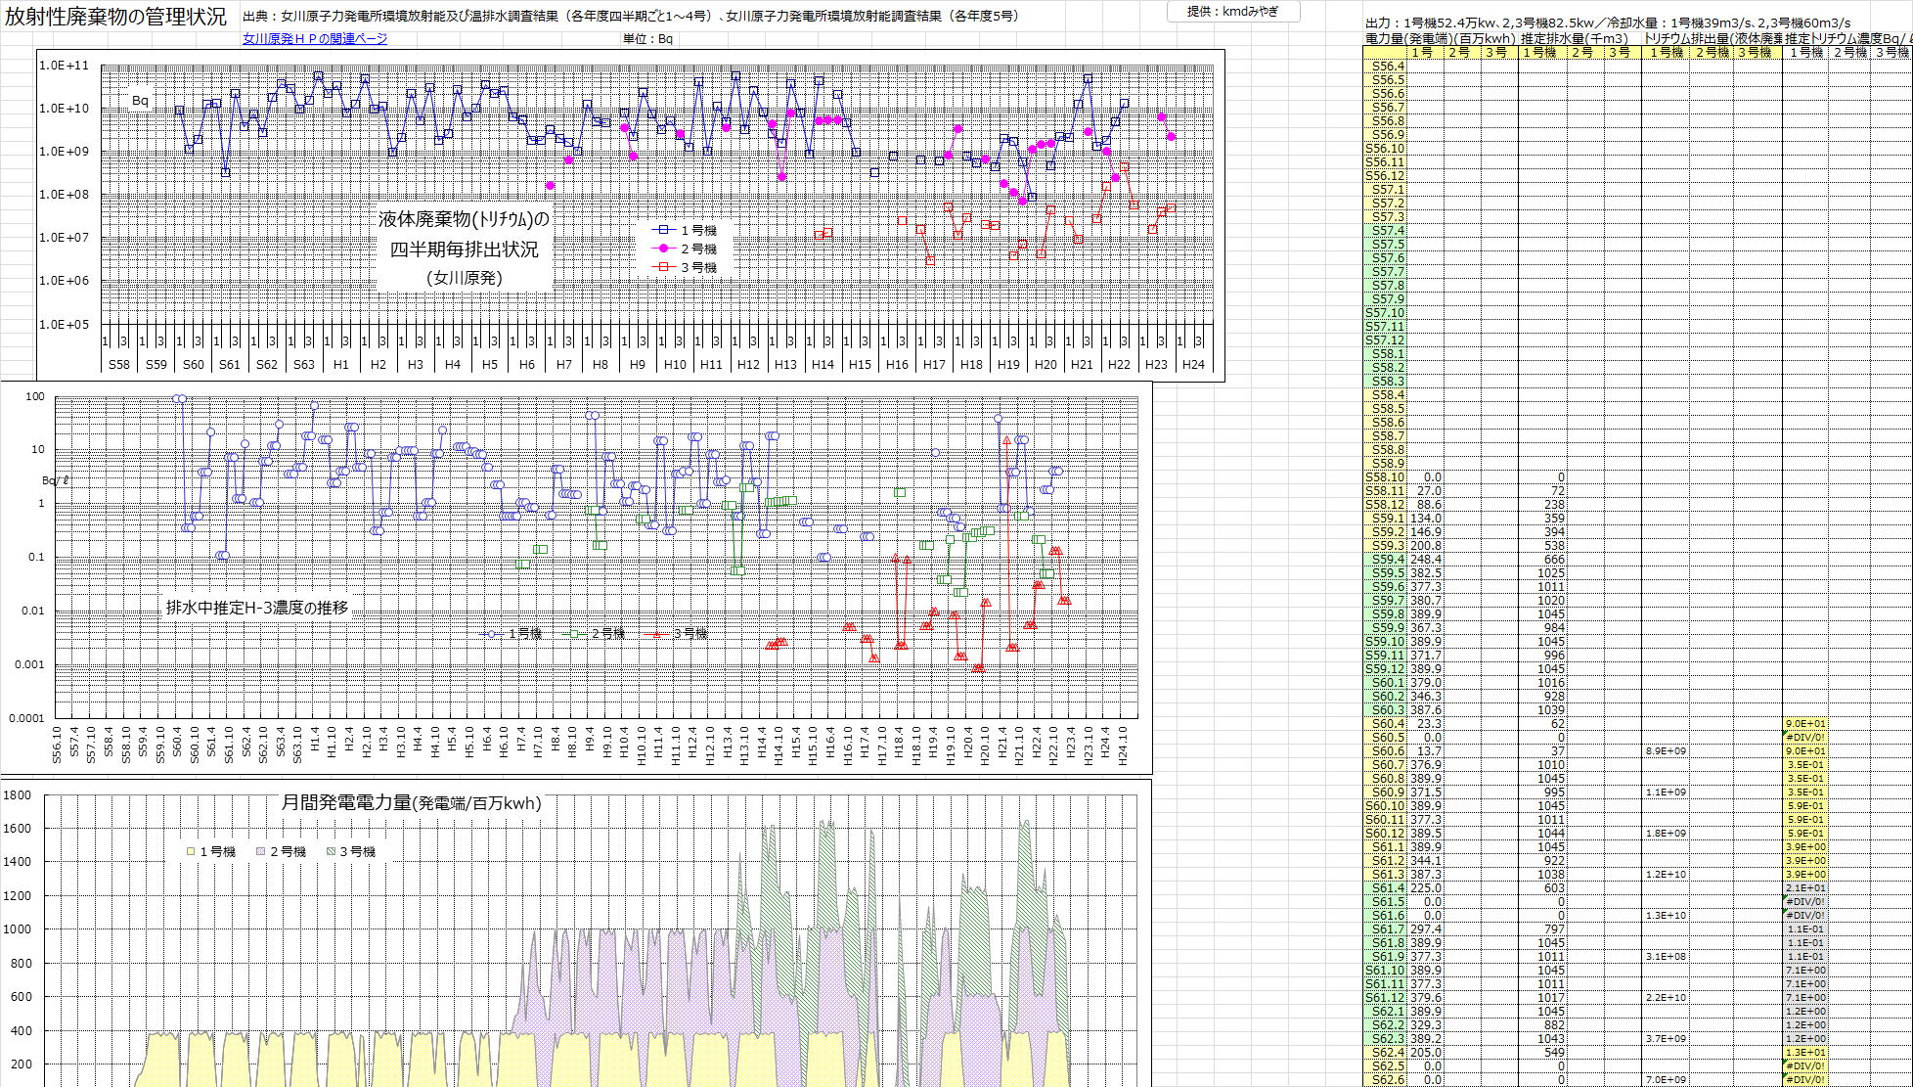The width and height of the screenshot is (1913, 1087).
Task: Select the 電力量(発電端)(百万kwh) column header
Action: tap(1441, 39)
